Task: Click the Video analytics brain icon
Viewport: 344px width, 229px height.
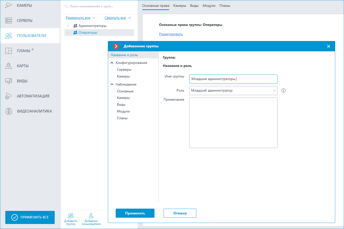Action: pyautogui.click(x=9, y=111)
